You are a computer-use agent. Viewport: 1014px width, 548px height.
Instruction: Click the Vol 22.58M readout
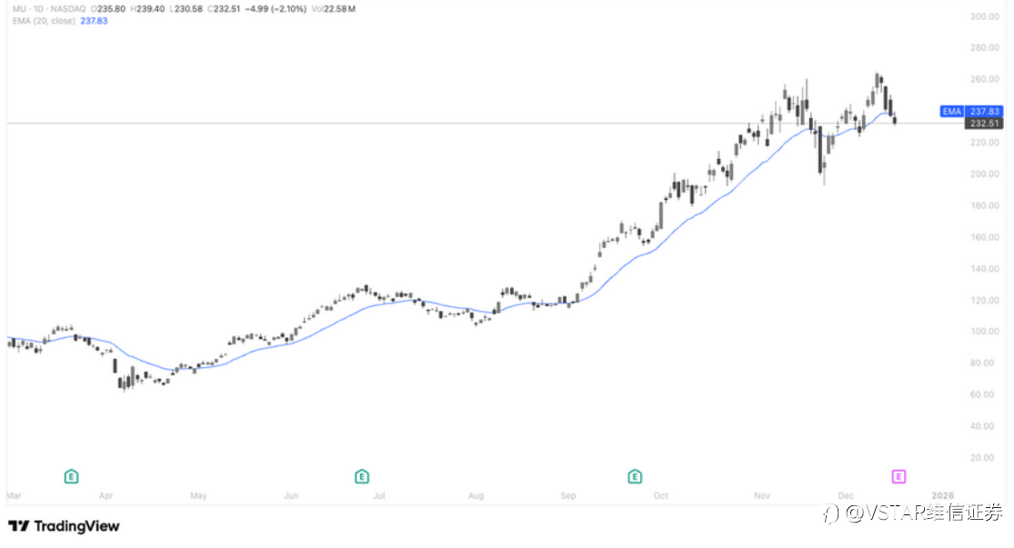[x=336, y=8]
